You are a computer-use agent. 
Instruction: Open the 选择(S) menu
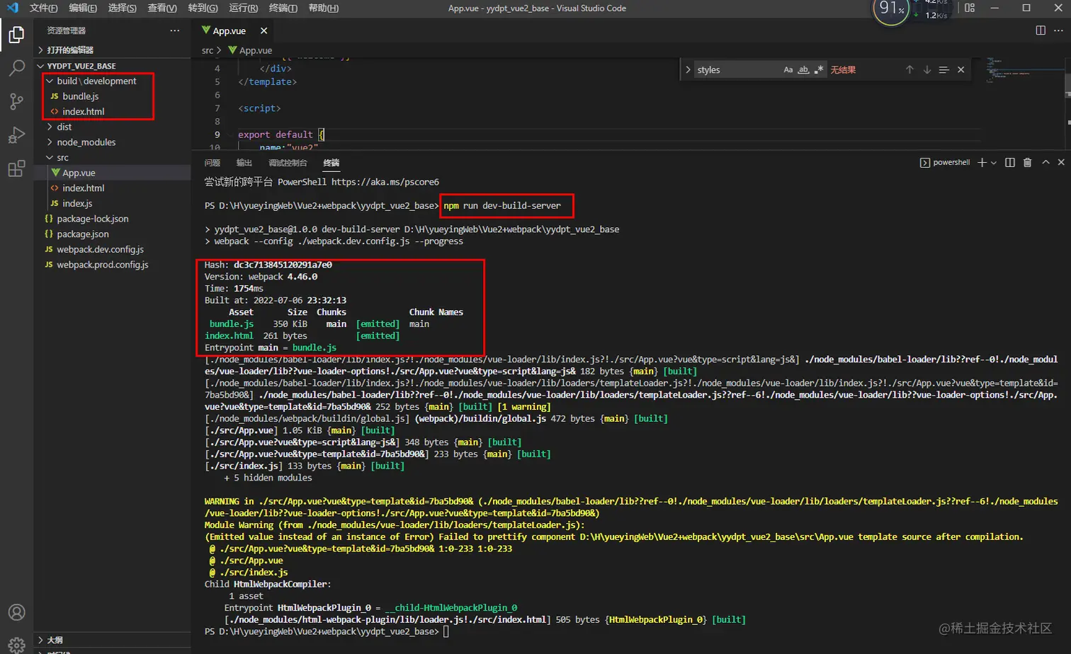(123, 8)
